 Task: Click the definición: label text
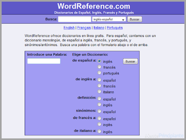point(87,98)
